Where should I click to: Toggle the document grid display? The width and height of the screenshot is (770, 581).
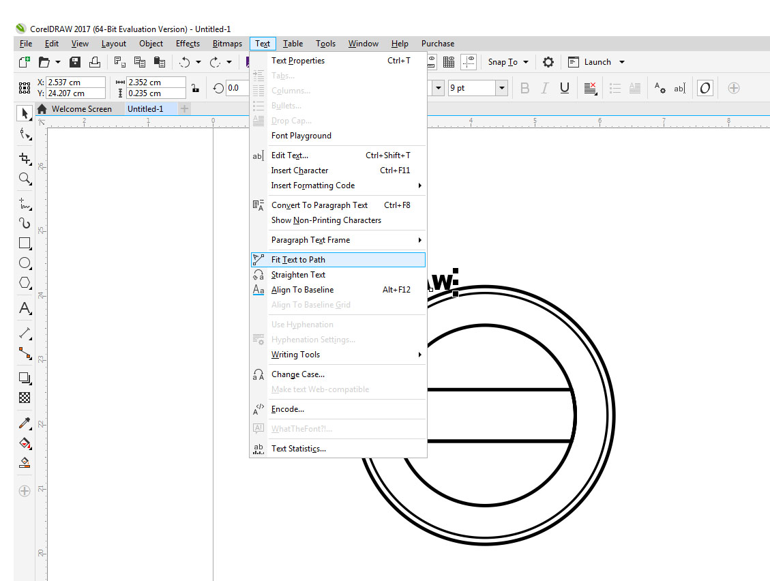449,61
